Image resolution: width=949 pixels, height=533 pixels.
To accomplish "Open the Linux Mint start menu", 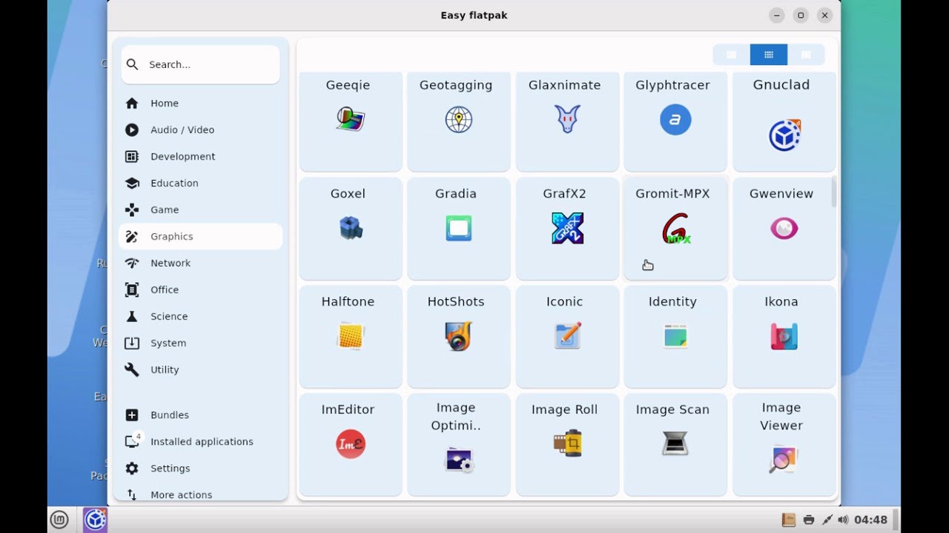I will pos(59,520).
